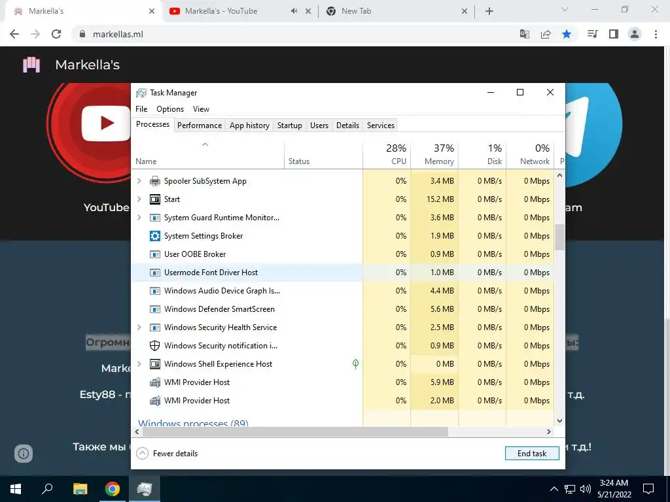Screen dimensions: 670x502
Task: Open the notification center icon
Action: coord(648,489)
